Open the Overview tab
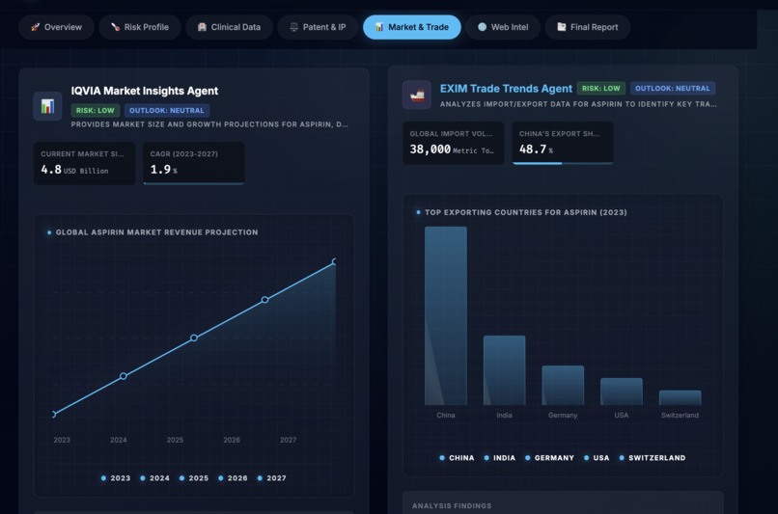Screen dimensions: 778x514 [x=57, y=27]
